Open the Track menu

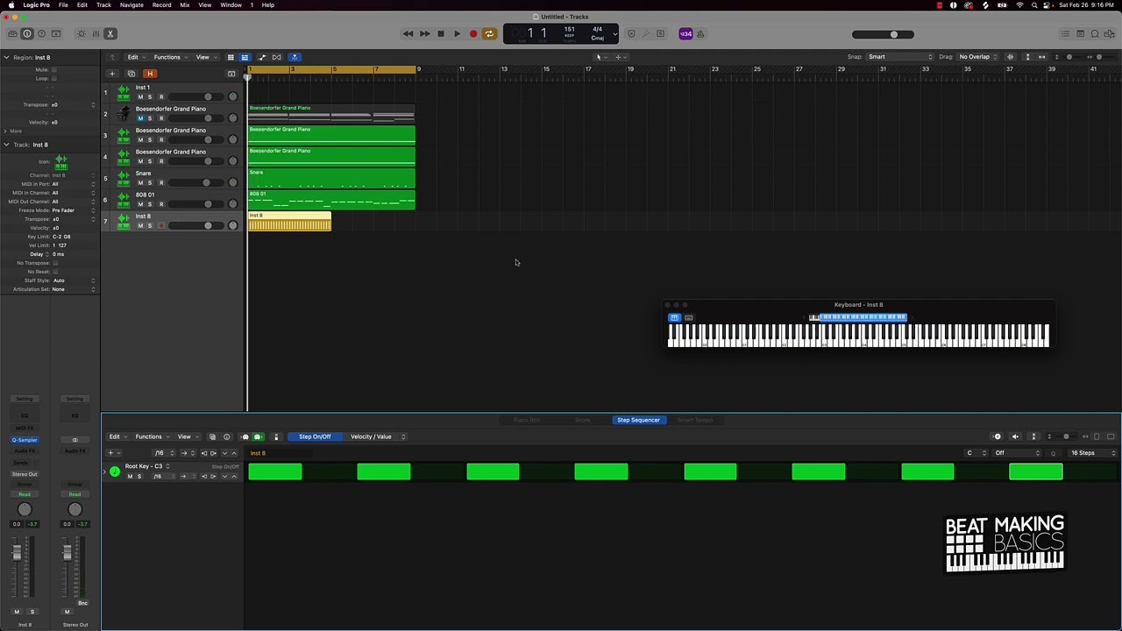tap(103, 5)
